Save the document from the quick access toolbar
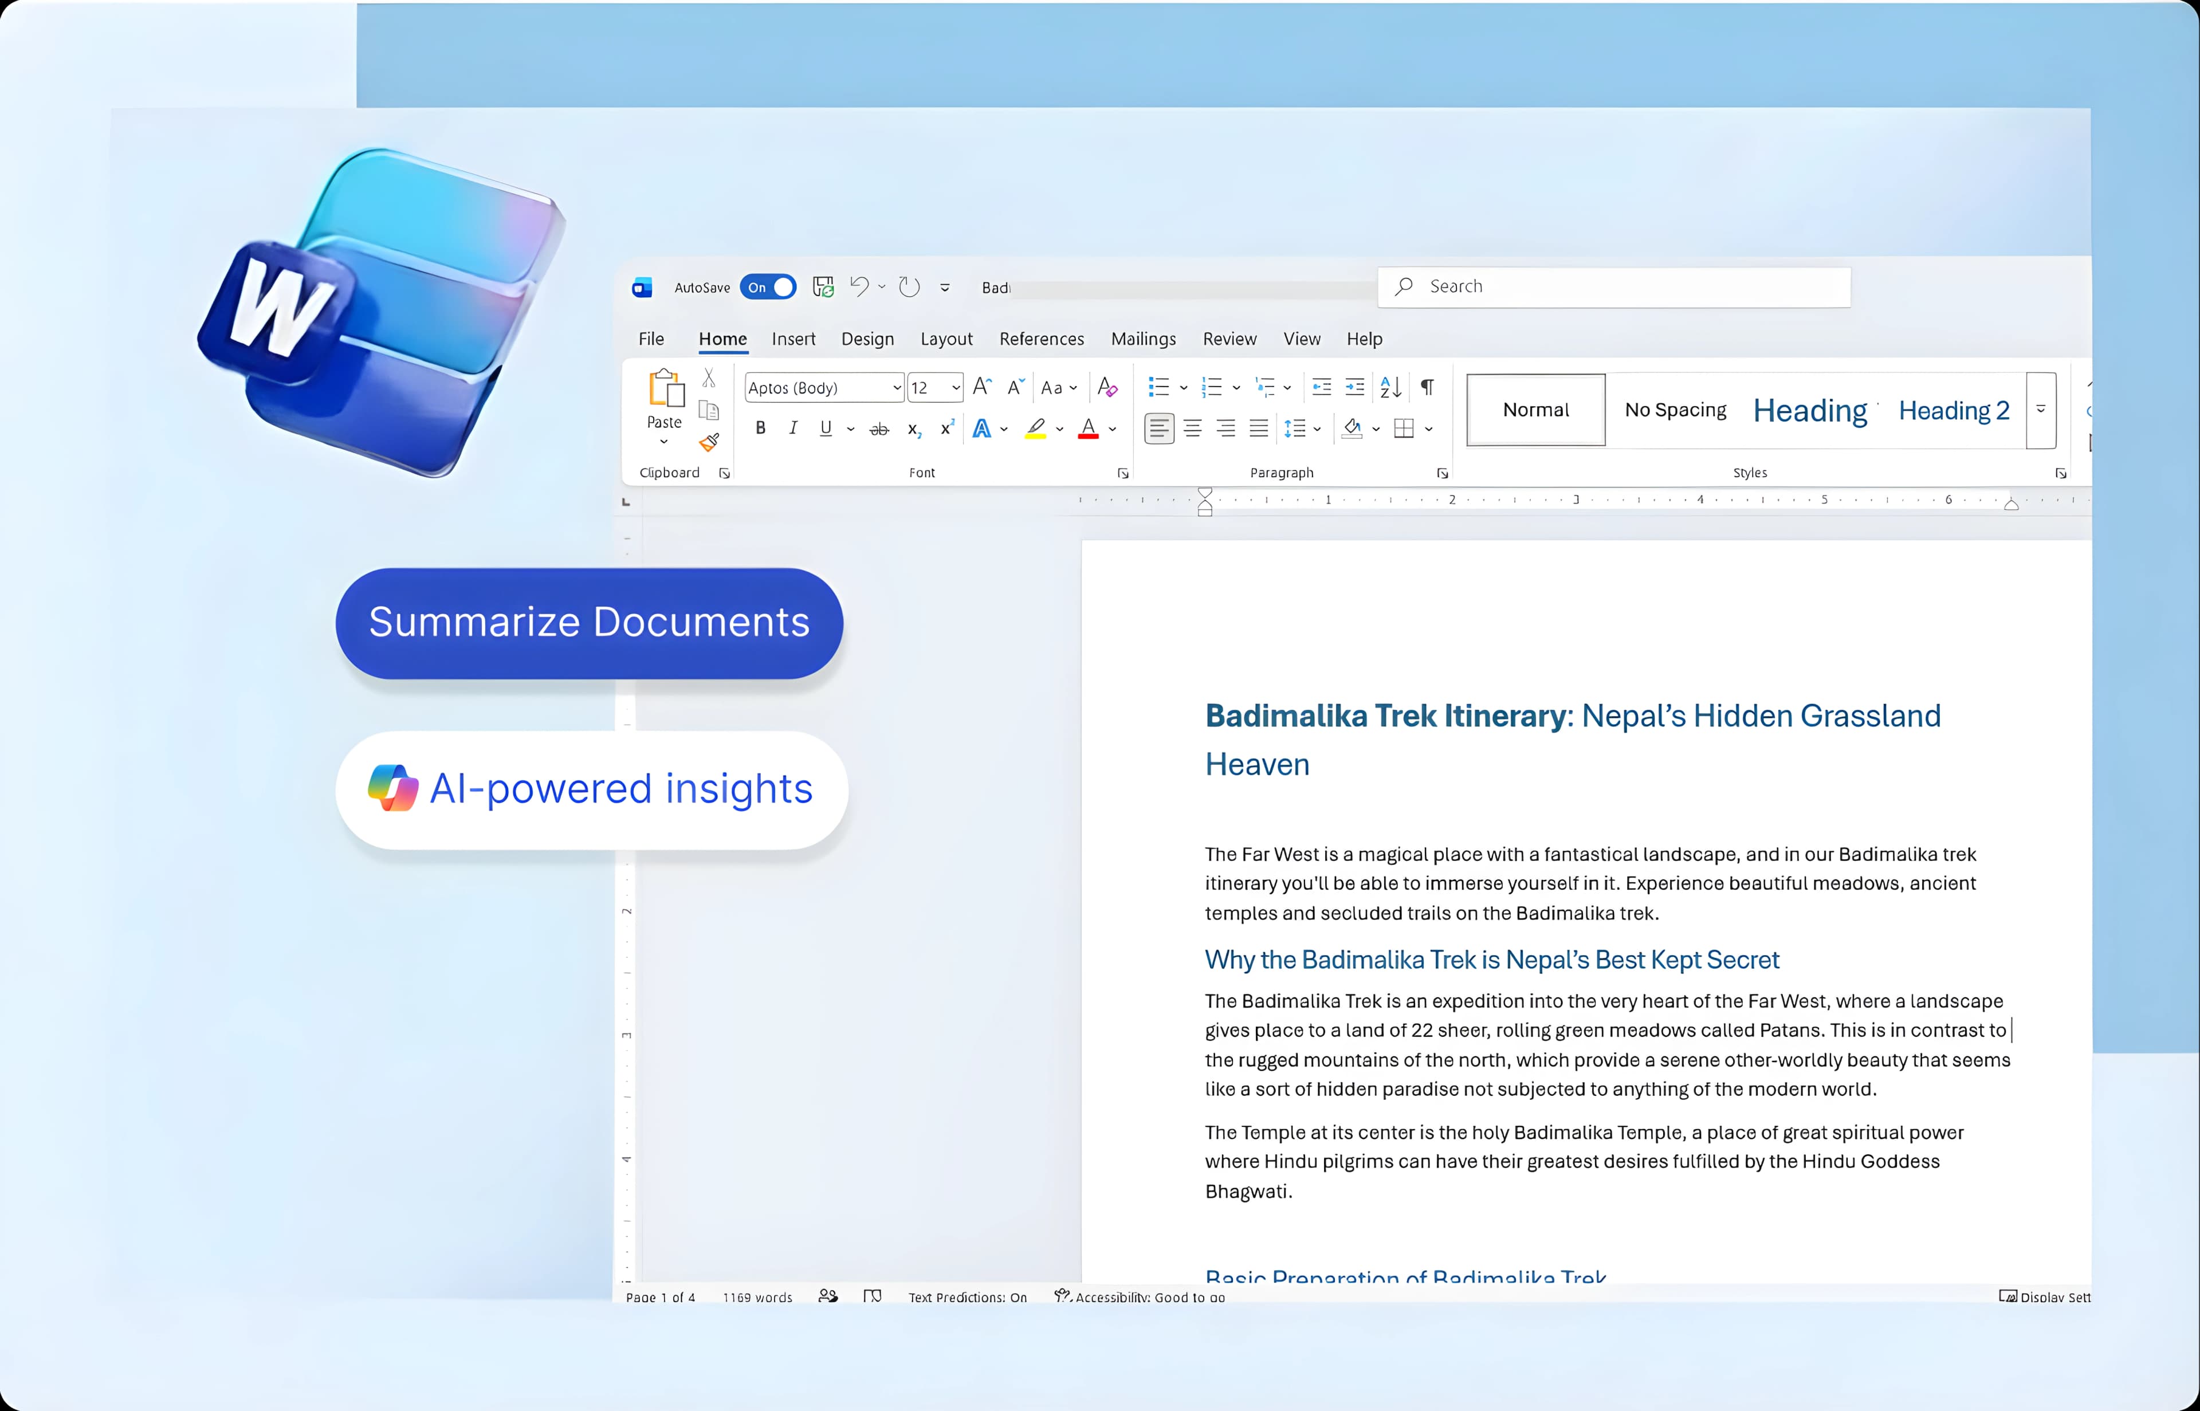Screen dimensions: 2200x1411 coord(823,287)
